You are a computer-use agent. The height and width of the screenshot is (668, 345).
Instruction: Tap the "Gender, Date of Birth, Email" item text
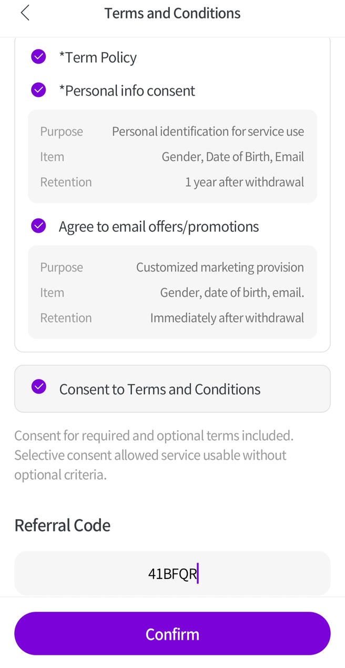(x=232, y=157)
